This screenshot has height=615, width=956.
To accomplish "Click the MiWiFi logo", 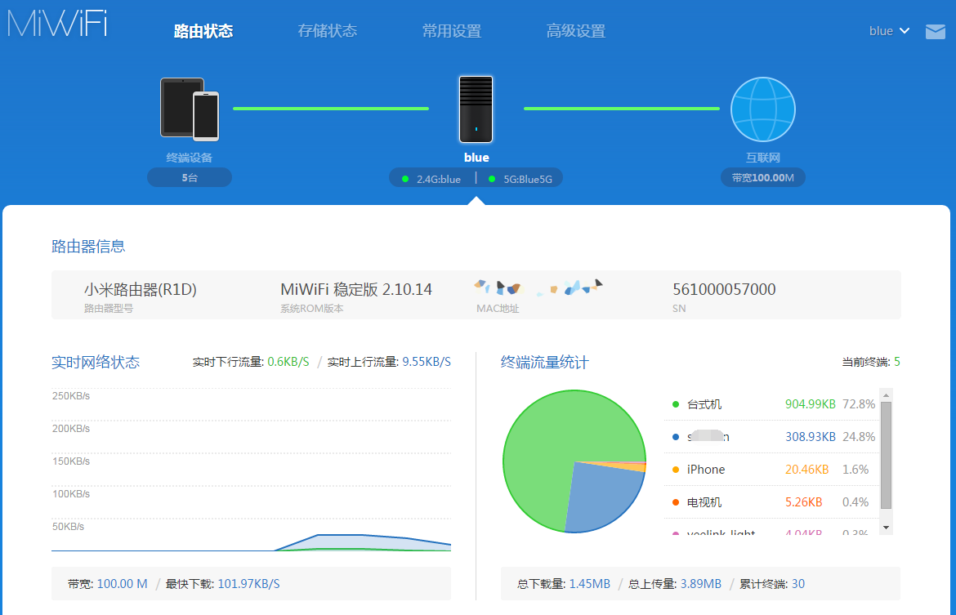I will coord(57,23).
